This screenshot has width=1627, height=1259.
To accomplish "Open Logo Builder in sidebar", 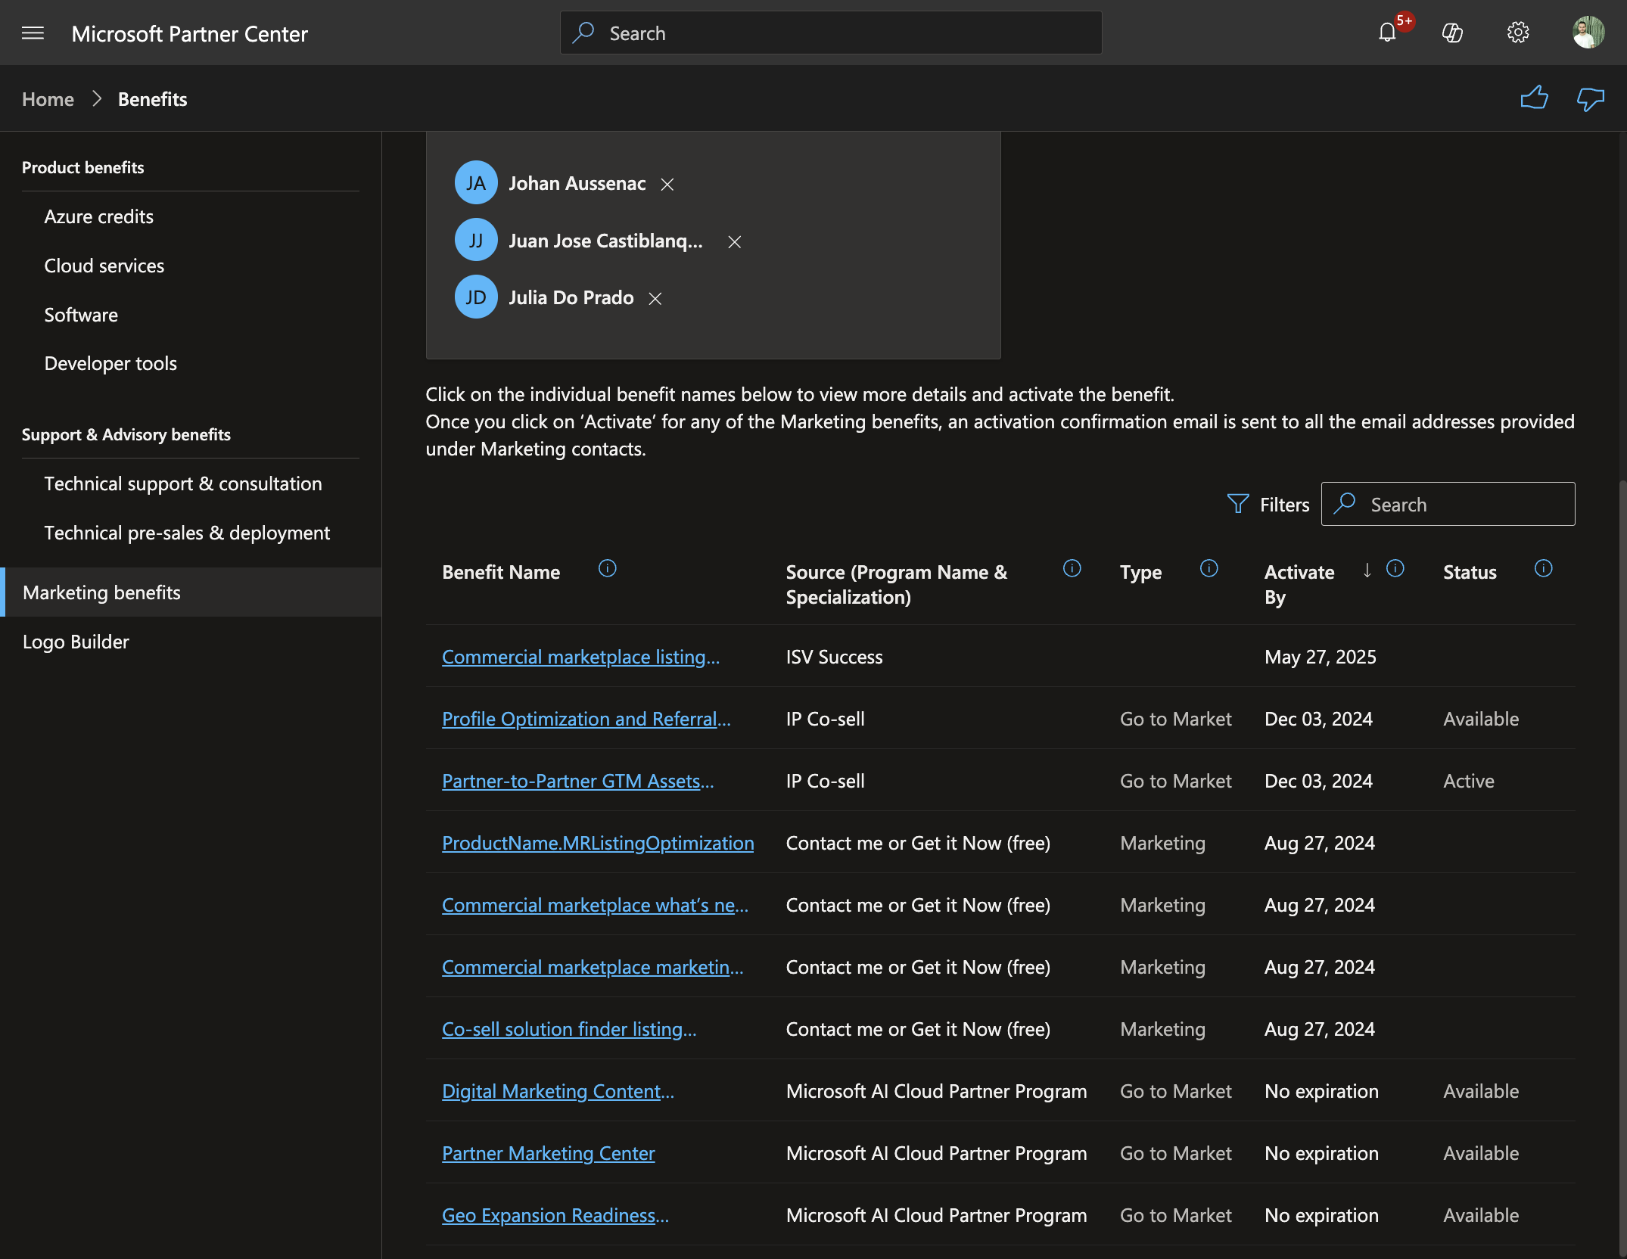I will click(76, 642).
